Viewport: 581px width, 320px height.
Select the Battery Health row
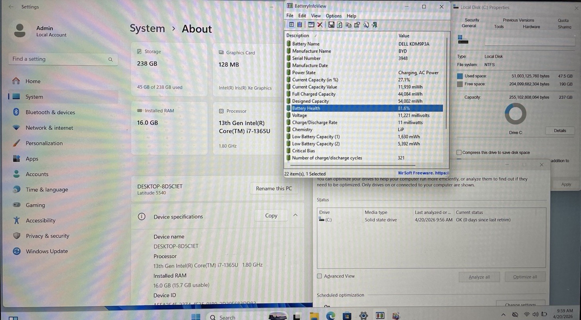[364, 108]
